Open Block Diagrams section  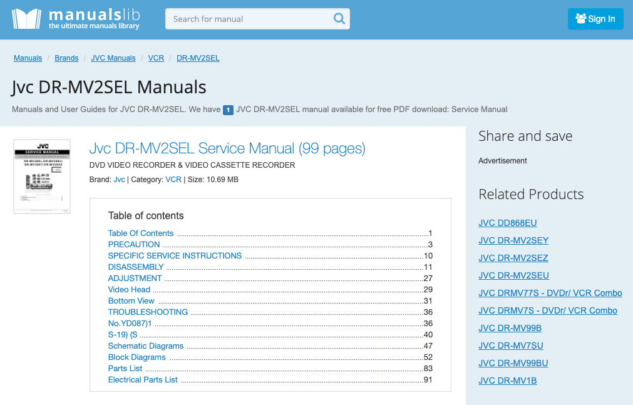pyautogui.click(x=137, y=358)
